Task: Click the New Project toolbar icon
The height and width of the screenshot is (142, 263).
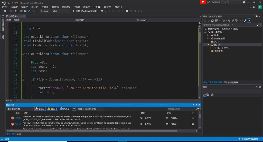Action: coord(16,11)
